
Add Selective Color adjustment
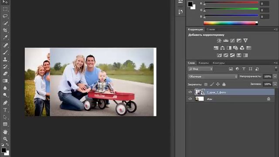(x=239, y=55)
